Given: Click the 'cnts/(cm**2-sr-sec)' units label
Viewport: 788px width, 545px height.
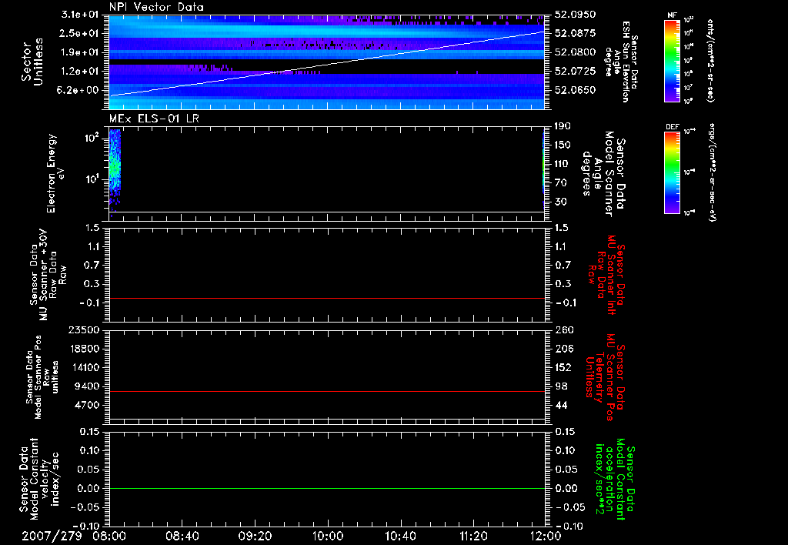Looking at the screenshot, I should (710, 60).
